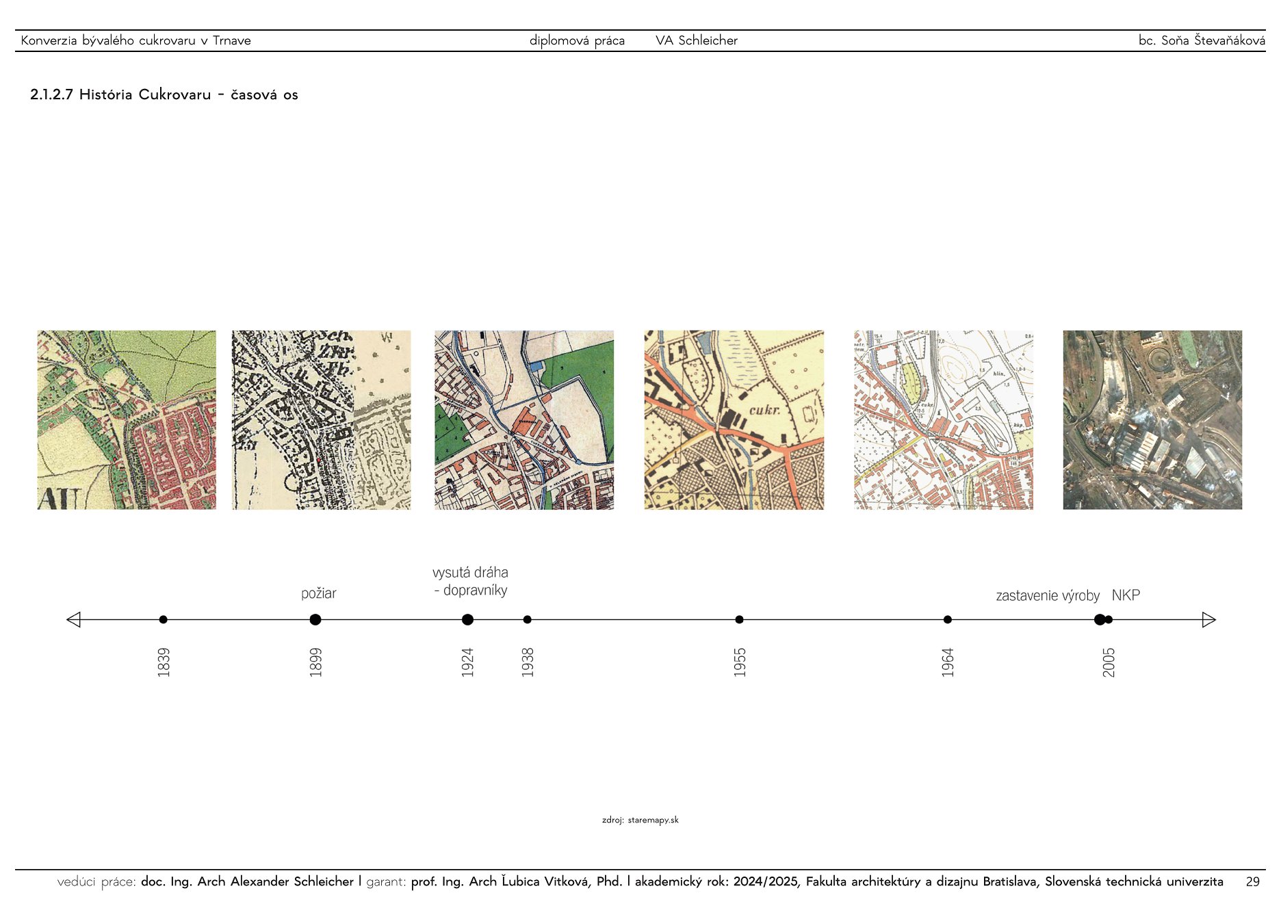
Task: Click the 'požiar' event label
Action: (319, 593)
